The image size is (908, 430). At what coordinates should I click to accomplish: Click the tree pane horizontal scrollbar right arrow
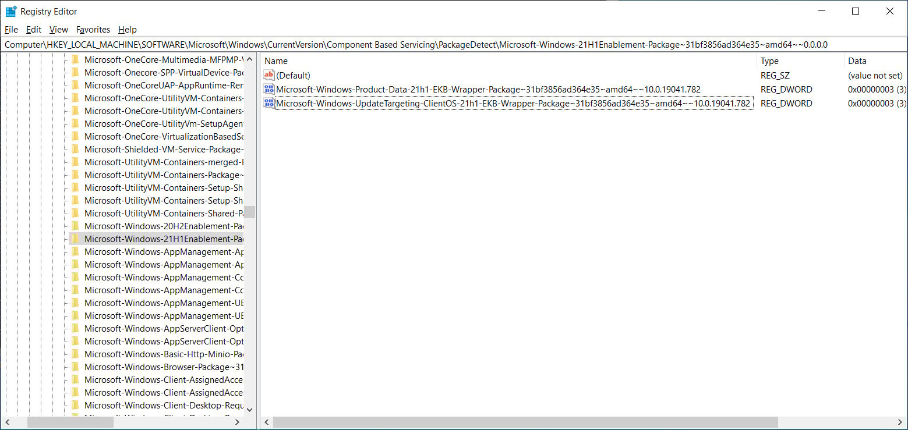click(238, 422)
